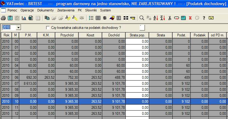
Task: Click the question mark help icon
Action: click(204, 18)
